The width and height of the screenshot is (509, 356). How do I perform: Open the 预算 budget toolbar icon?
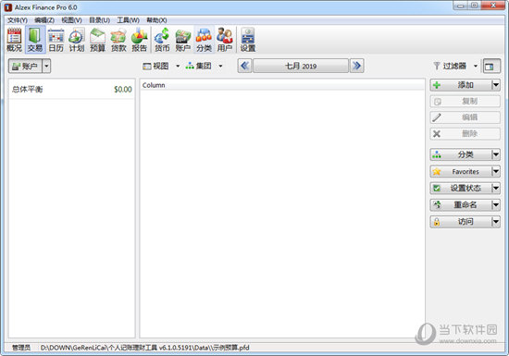(x=97, y=40)
